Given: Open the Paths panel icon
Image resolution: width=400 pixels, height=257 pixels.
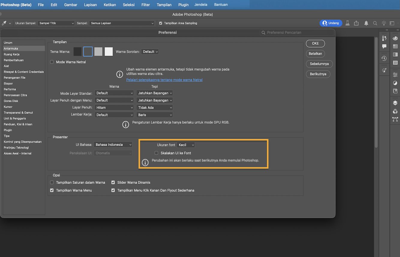Looking at the screenshot, I should click(x=395, y=118).
